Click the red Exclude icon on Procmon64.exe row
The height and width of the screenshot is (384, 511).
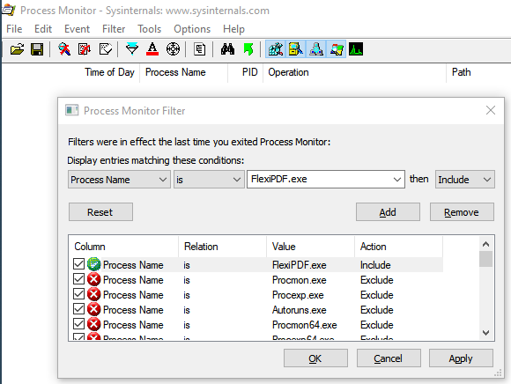tap(93, 324)
